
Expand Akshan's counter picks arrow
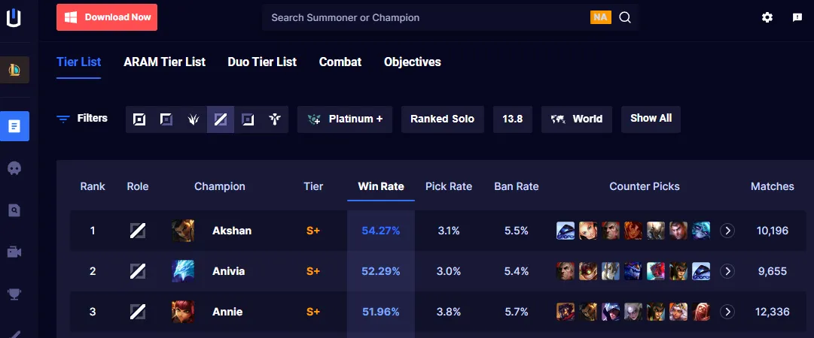click(x=727, y=231)
